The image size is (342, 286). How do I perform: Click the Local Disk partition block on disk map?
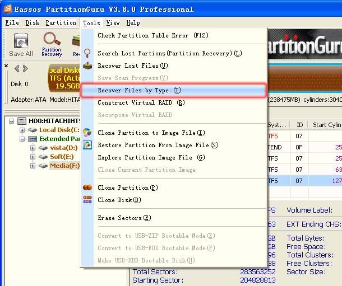point(64,78)
